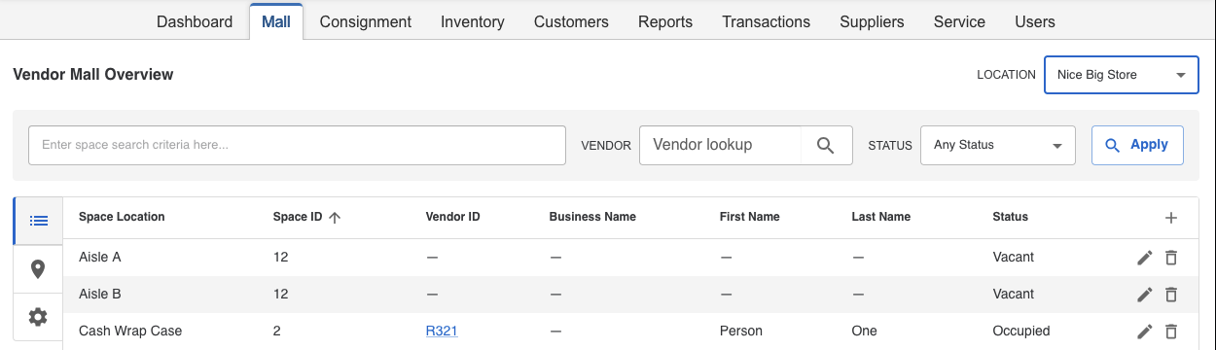Click last name One cell
1216x350 pixels.
[x=864, y=331]
